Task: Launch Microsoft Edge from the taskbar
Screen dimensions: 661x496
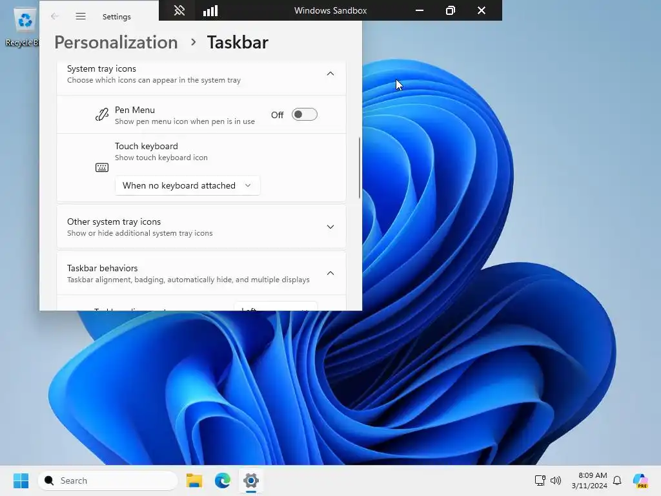Action: [x=222, y=480]
